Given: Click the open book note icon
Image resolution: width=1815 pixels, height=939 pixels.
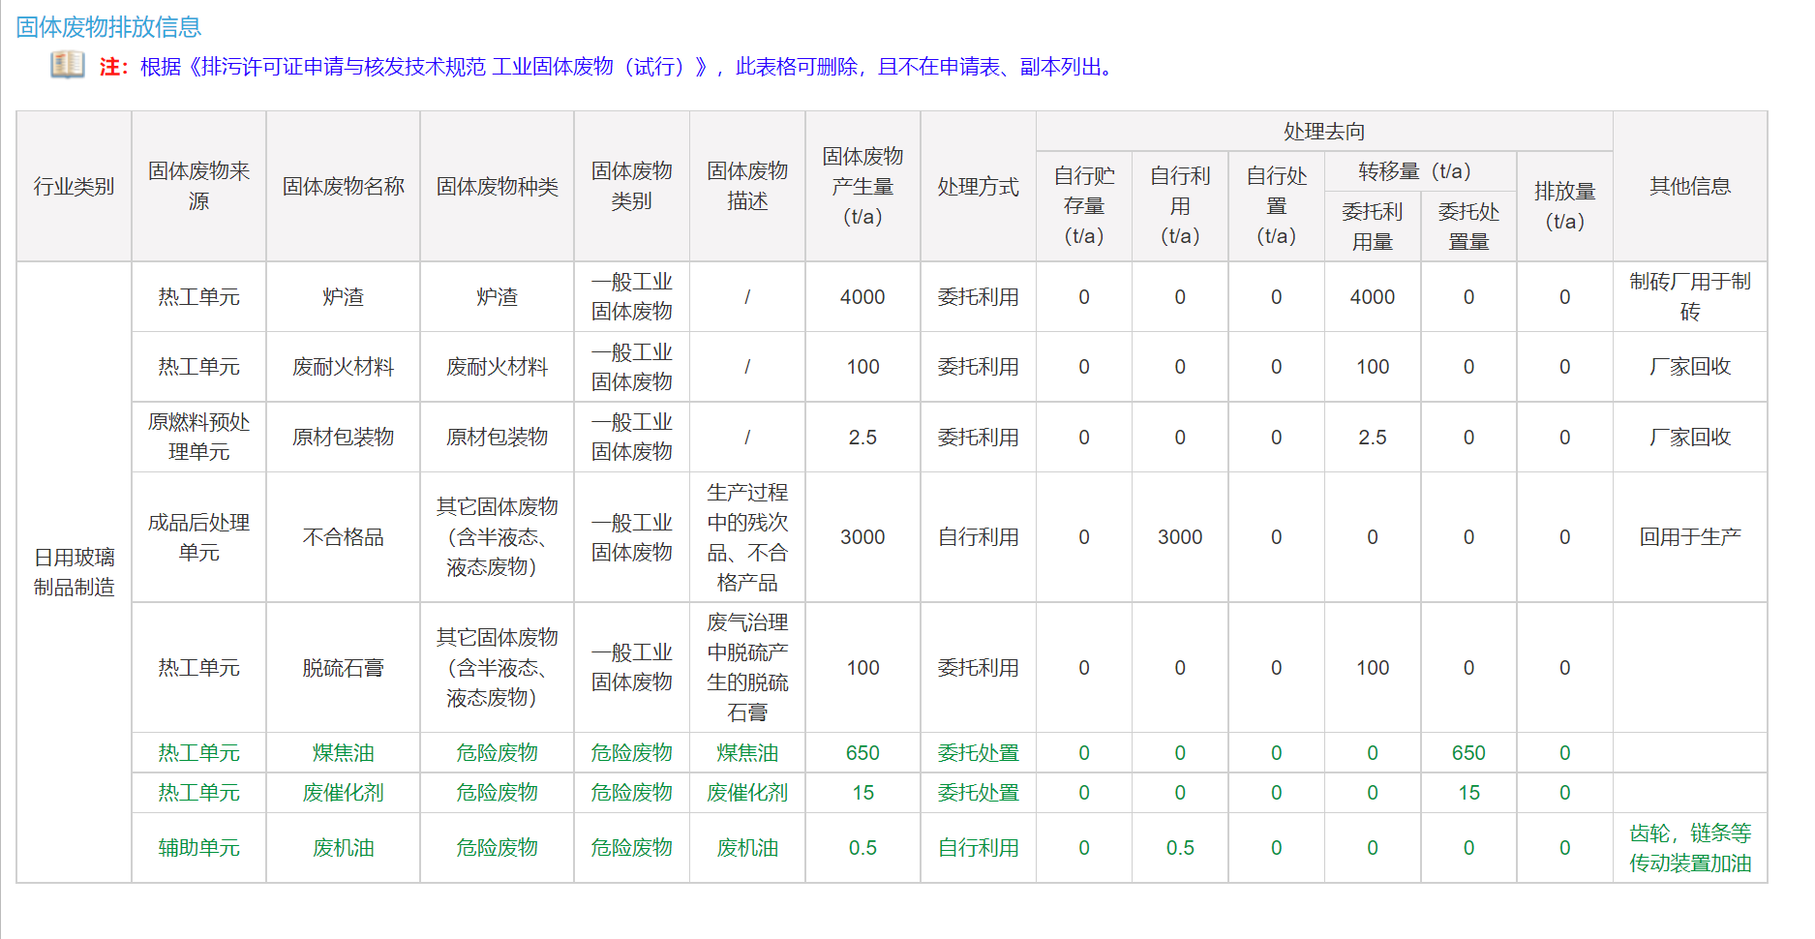Looking at the screenshot, I should pos(68,65).
